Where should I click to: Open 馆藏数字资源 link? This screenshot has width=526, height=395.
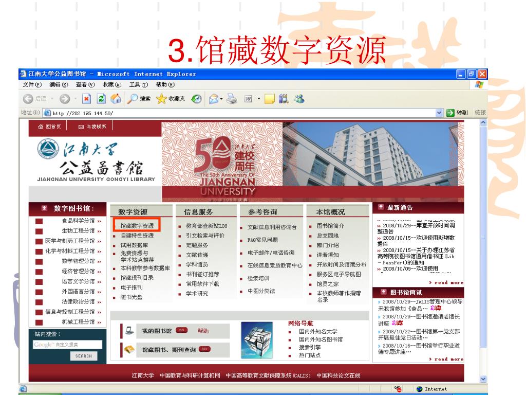click(137, 226)
